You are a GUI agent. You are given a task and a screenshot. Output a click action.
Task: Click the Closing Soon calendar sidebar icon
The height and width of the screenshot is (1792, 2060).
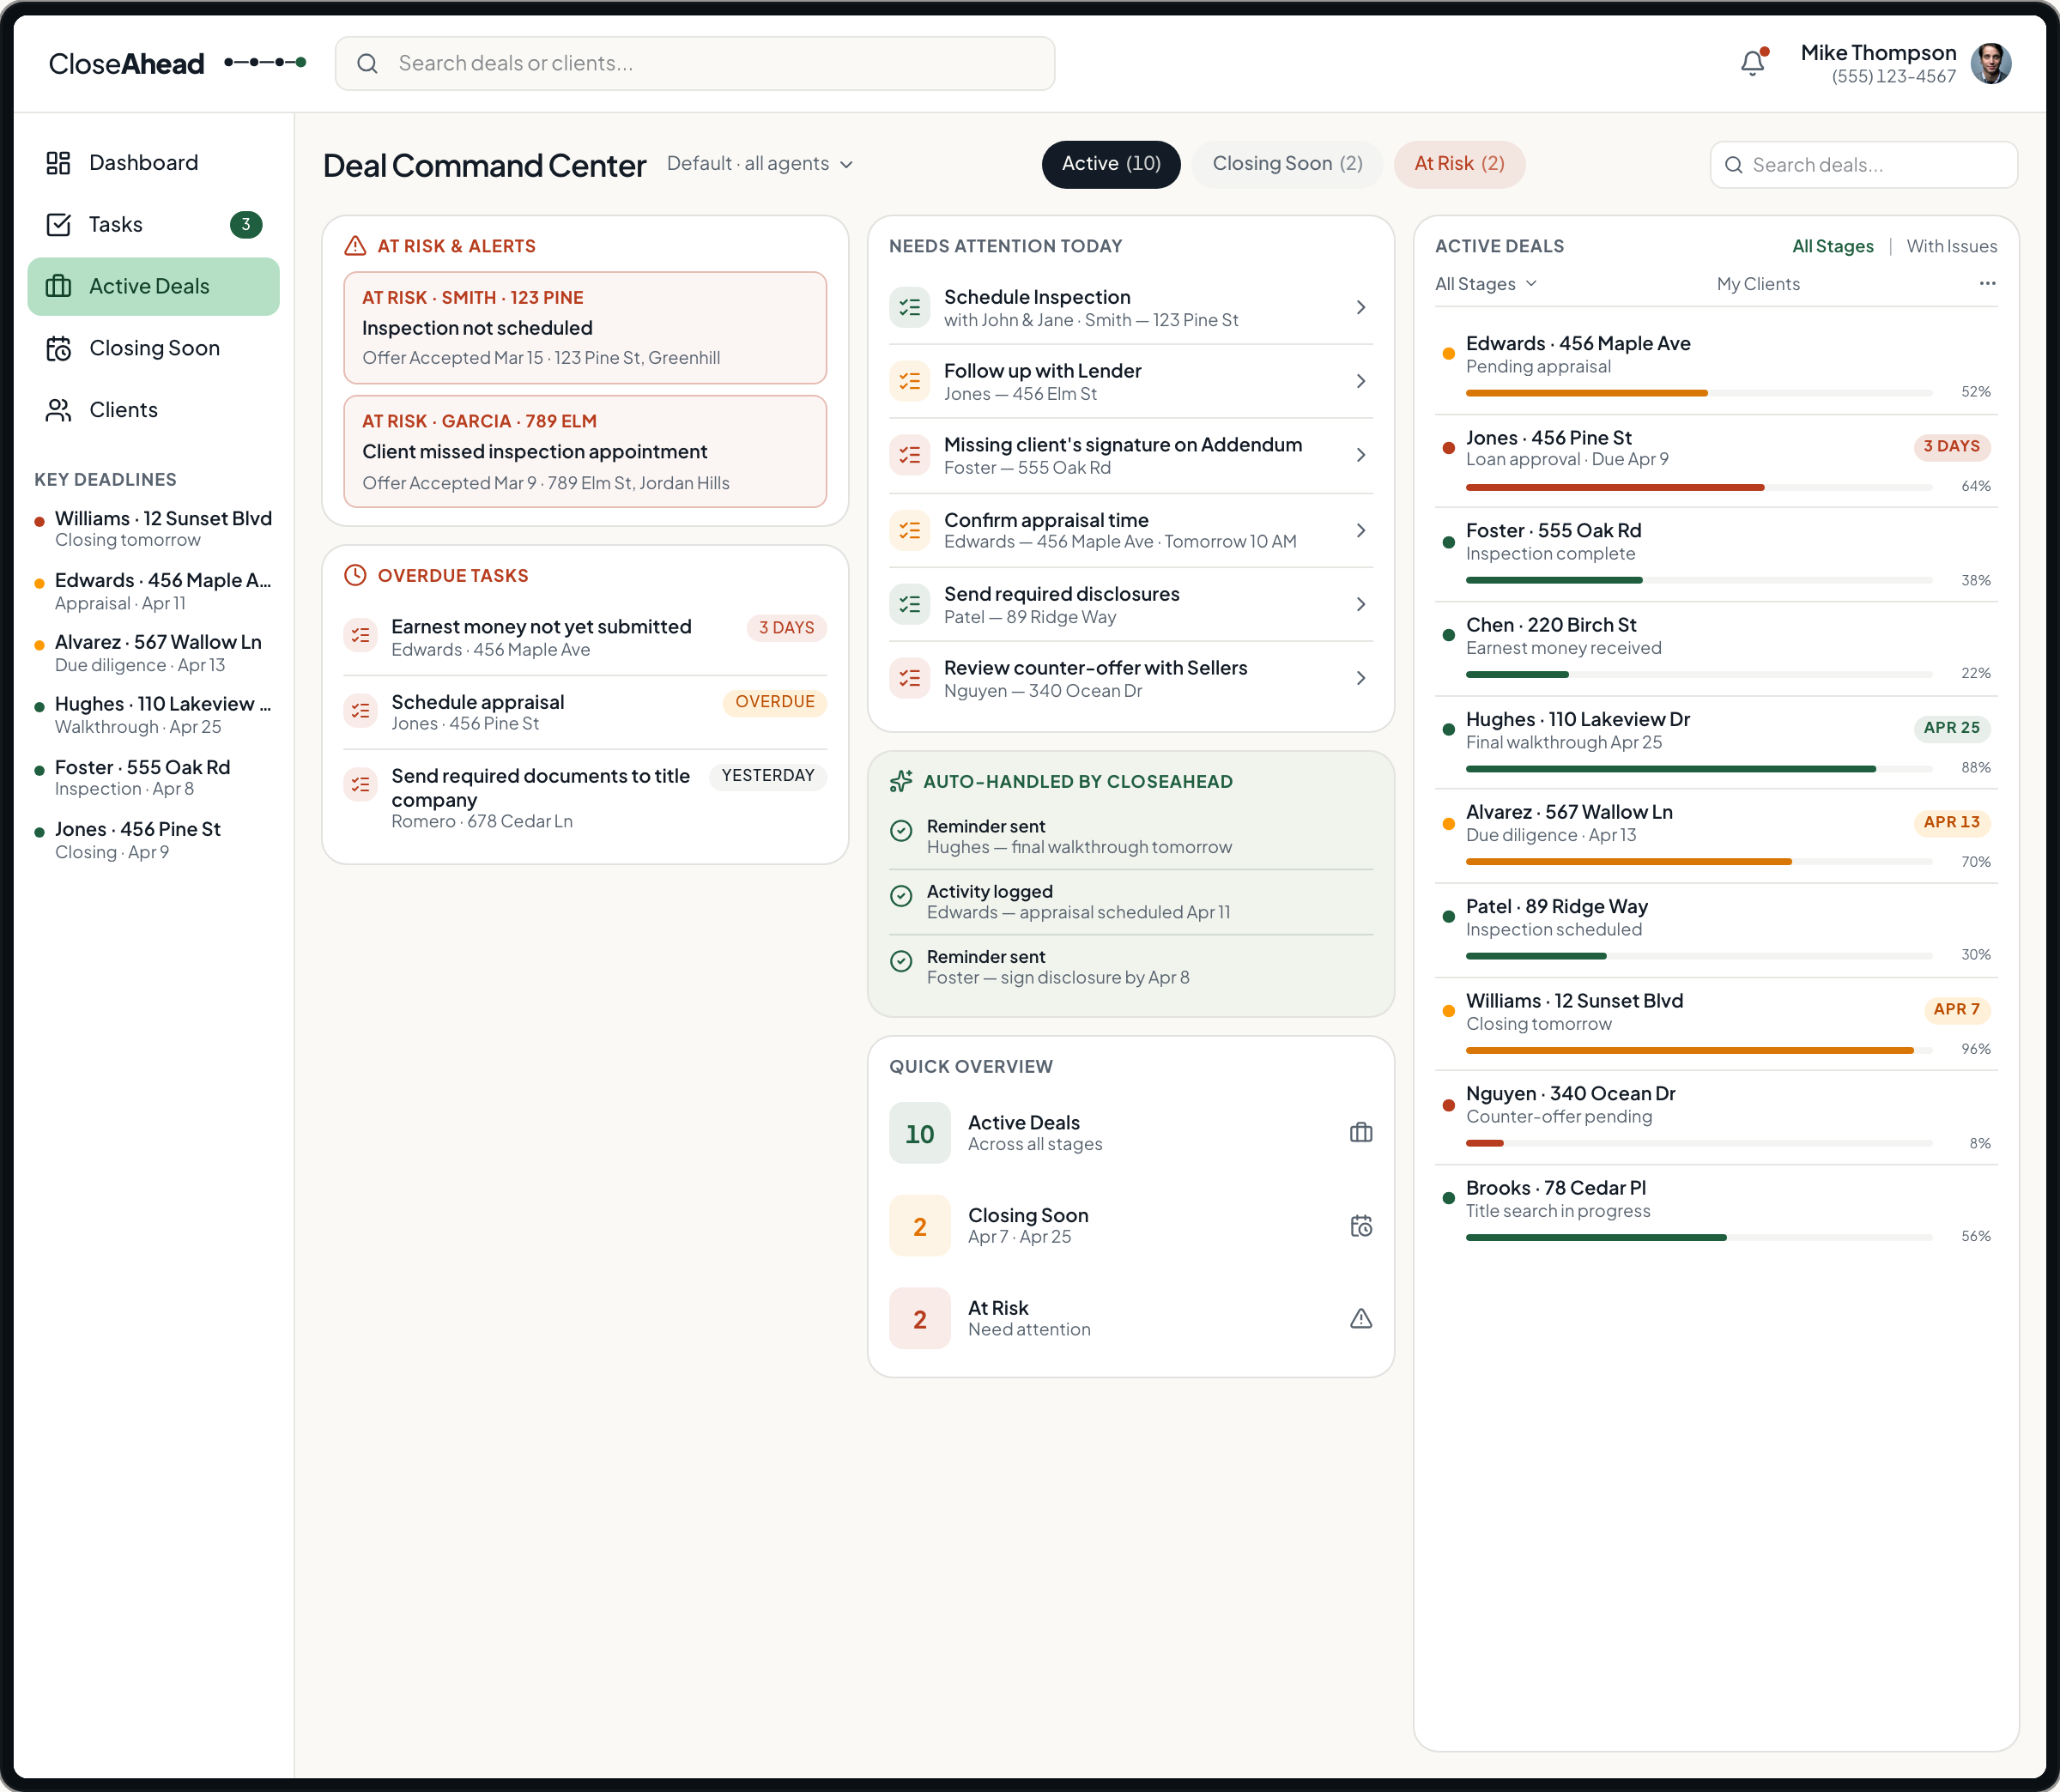58,348
